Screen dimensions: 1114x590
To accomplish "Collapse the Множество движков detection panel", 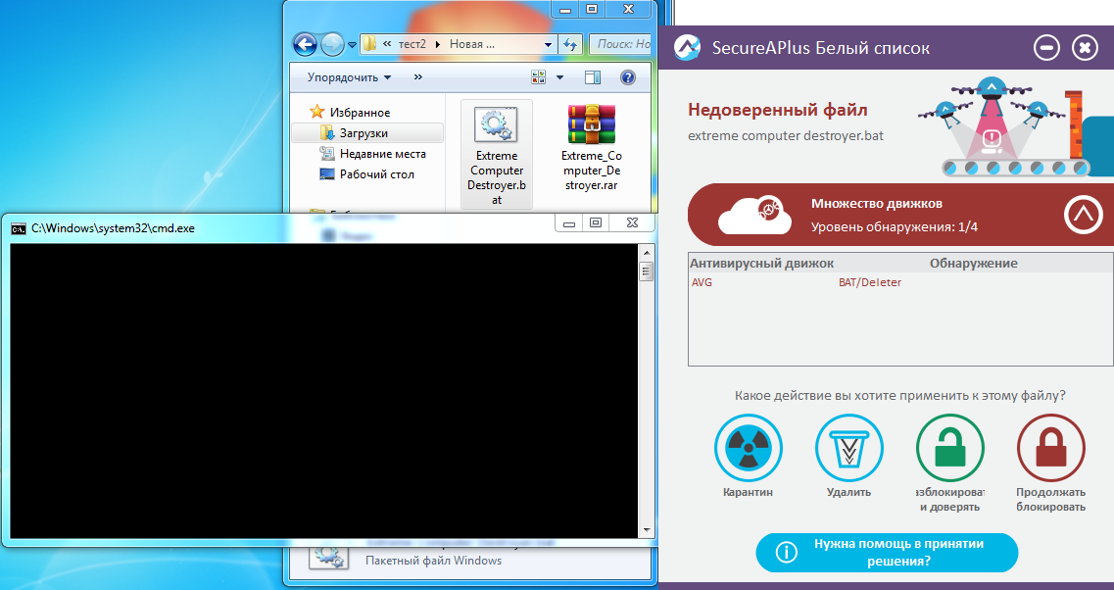I will coord(1083,214).
